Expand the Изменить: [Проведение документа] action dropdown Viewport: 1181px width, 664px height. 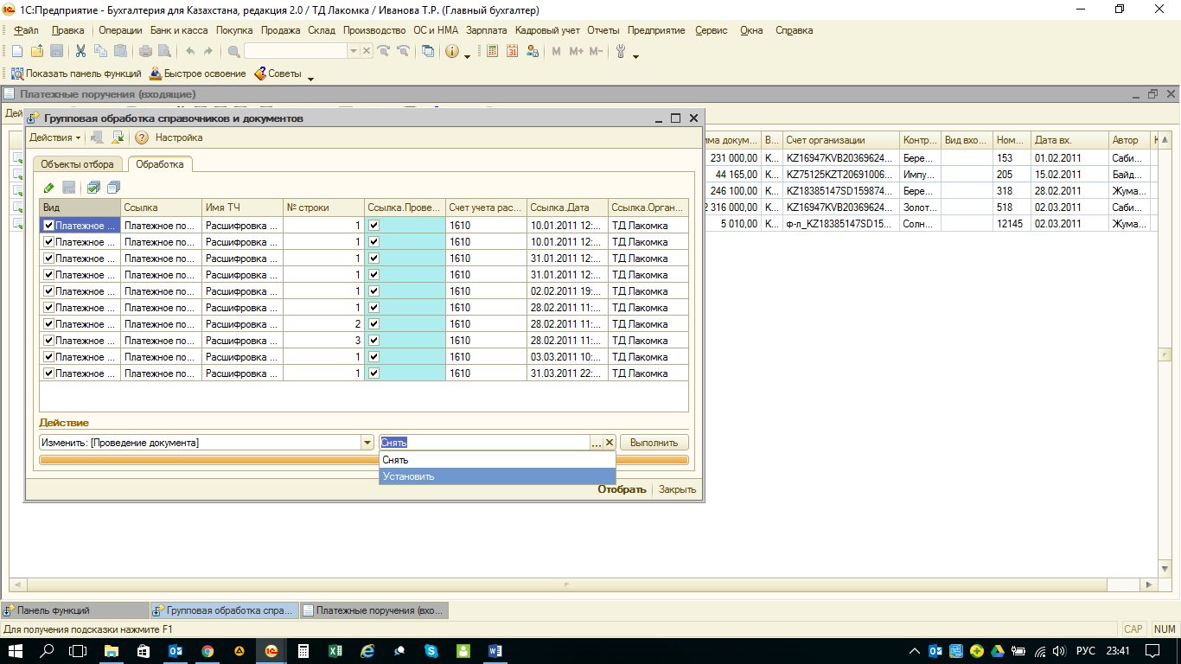(367, 443)
